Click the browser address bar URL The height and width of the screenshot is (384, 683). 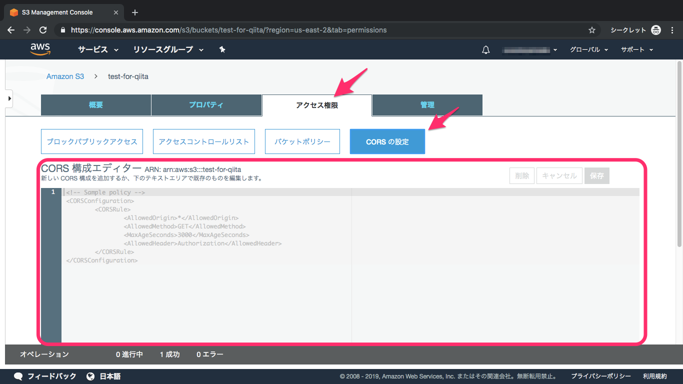coord(229,30)
